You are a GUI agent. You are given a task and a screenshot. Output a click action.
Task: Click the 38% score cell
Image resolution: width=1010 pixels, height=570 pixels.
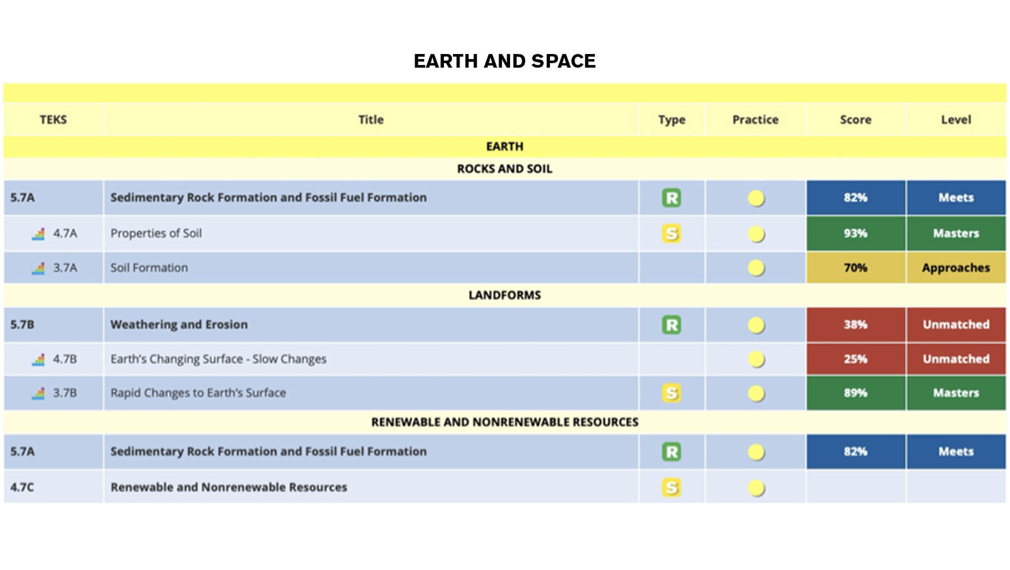855,325
